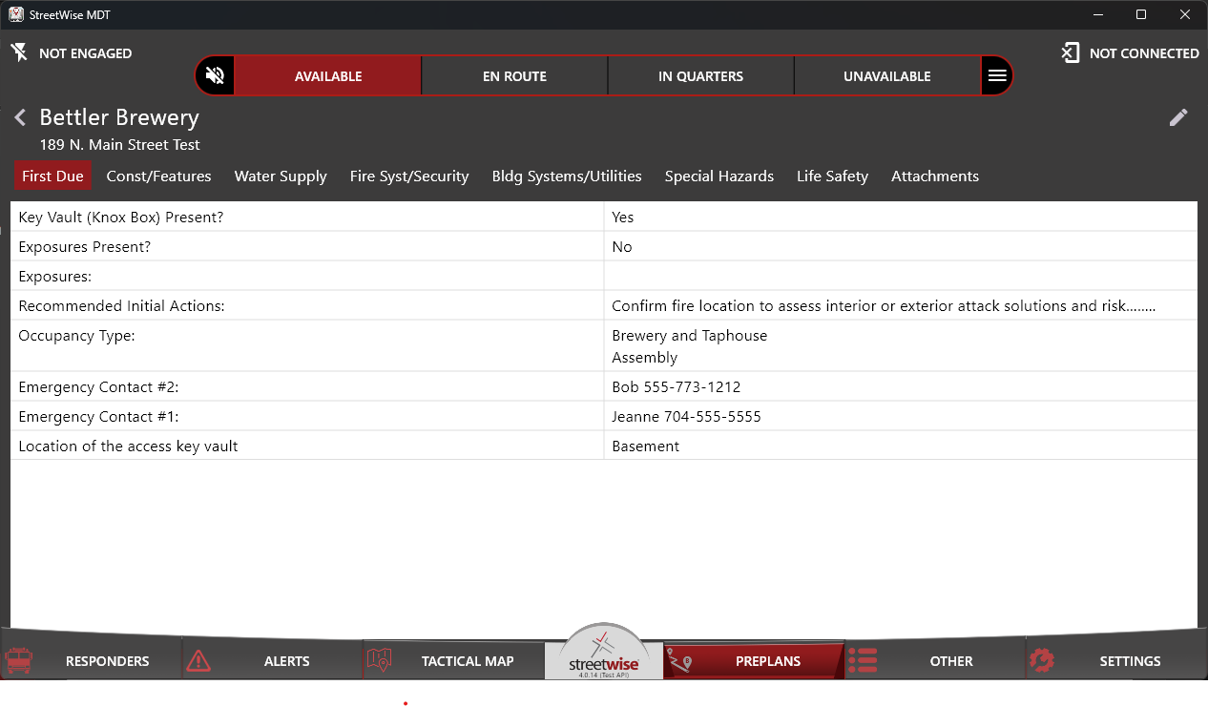
Task: Click the Assembly occupancy value
Action: coord(645,358)
